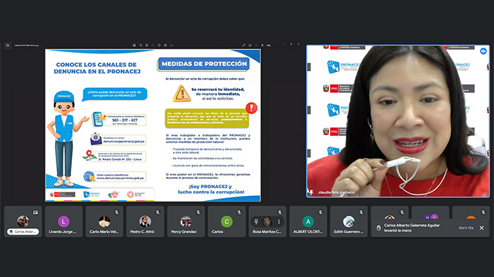Viewport: 494px width, 277px height.
Task: Click phone number 961 - 317 - 617 on slide
Action: pos(125,121)
